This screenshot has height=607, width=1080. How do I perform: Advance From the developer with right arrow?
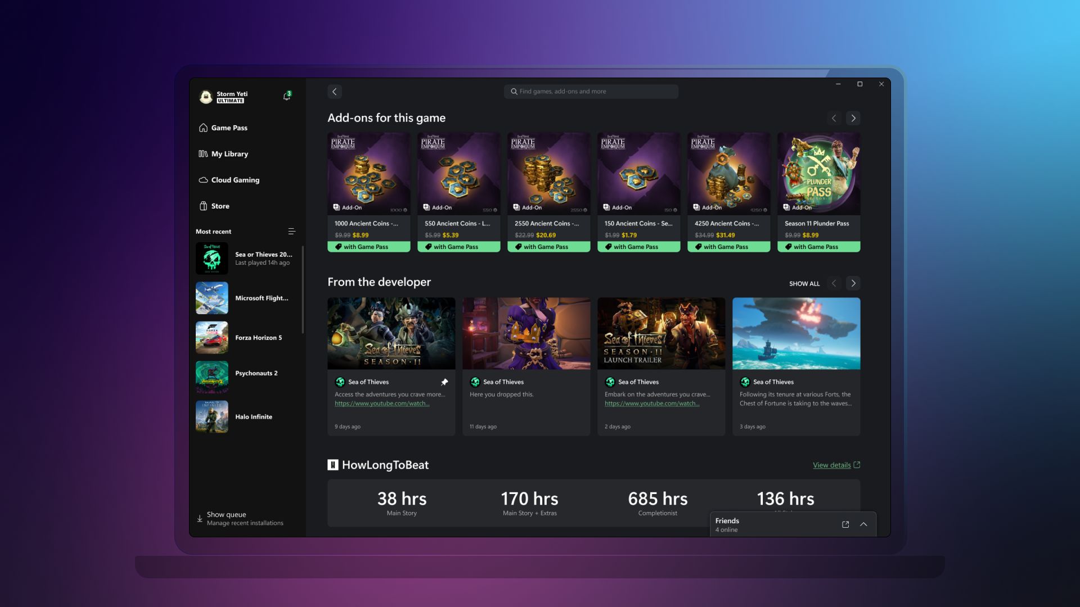[853, 283]
